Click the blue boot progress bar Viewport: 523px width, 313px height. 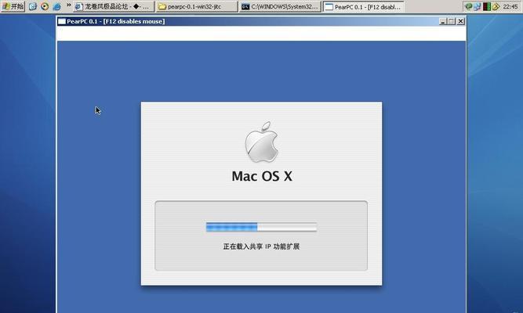pyautogui.click(x=261, y=227)
